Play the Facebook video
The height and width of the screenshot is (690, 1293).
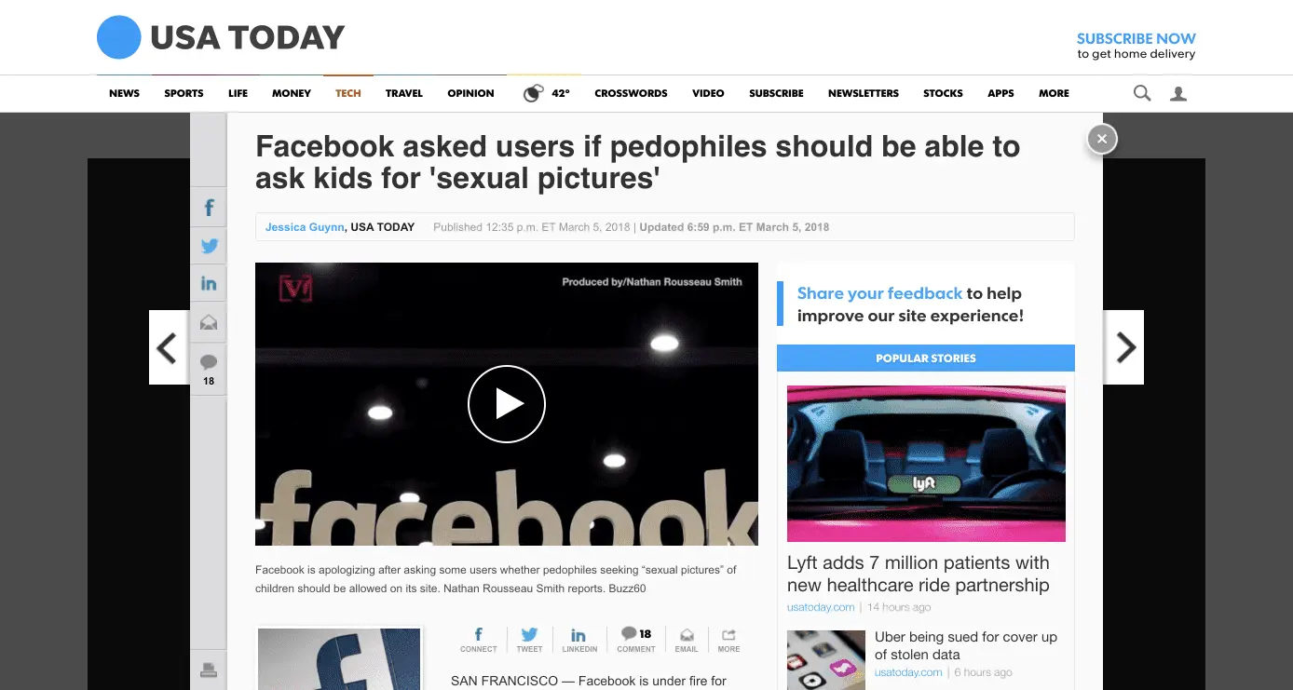506,404
